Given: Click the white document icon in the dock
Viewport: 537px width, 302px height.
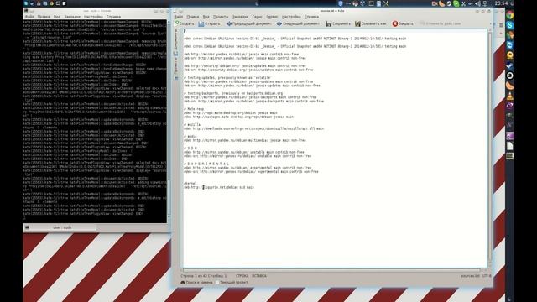Looking at the screenshot, I should point(509,146).
